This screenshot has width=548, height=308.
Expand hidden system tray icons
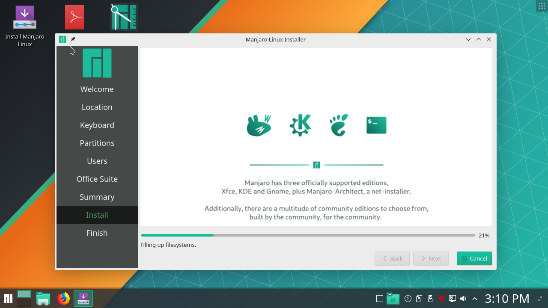(x=474, y=298)
